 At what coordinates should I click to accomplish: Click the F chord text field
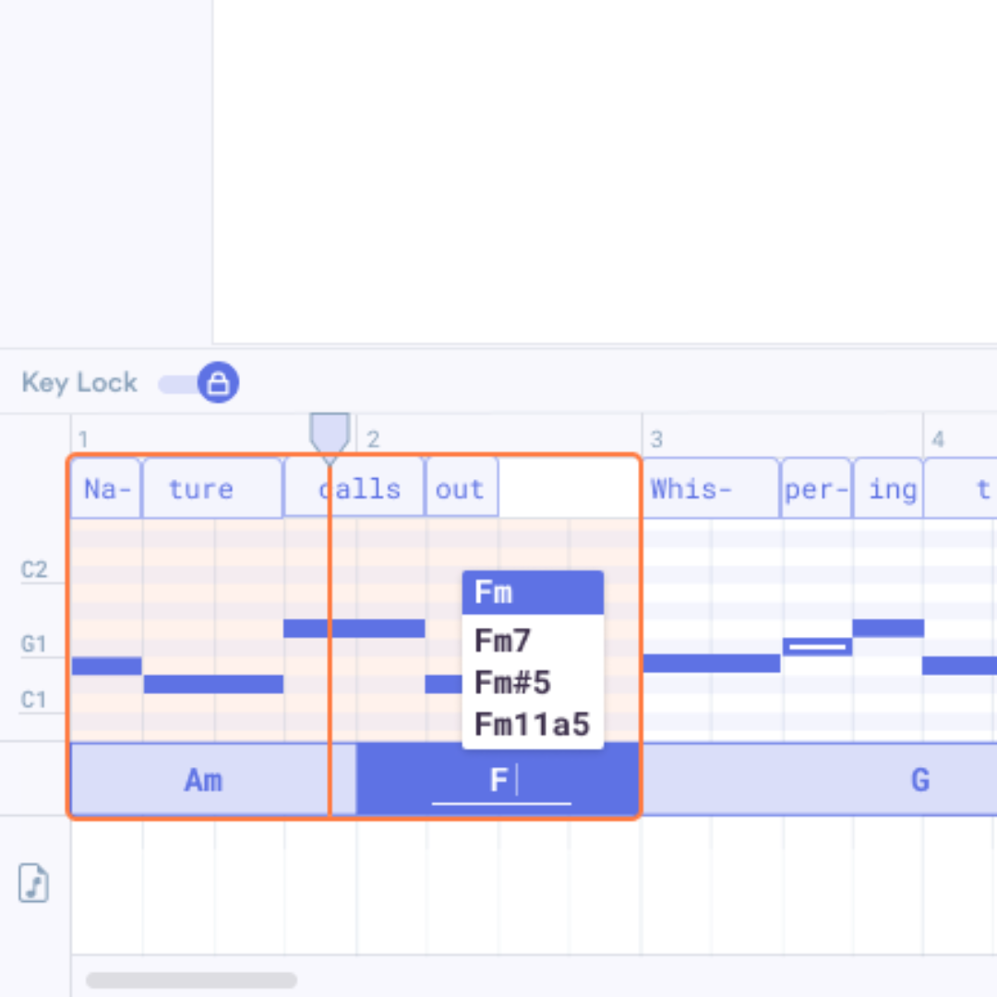[500, 782]
